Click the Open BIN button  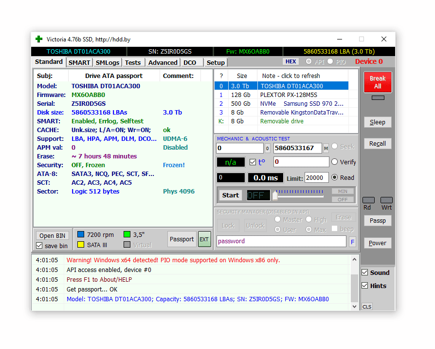click(x=52, y=235)
